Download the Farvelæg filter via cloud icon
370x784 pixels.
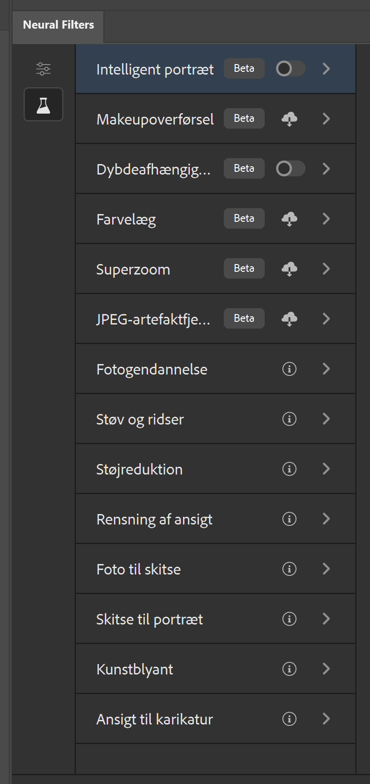[x=289, y=219]
